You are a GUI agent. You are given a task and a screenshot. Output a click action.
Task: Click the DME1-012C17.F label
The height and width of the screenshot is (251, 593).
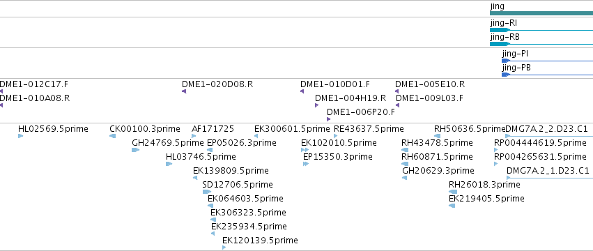[34, 84]
